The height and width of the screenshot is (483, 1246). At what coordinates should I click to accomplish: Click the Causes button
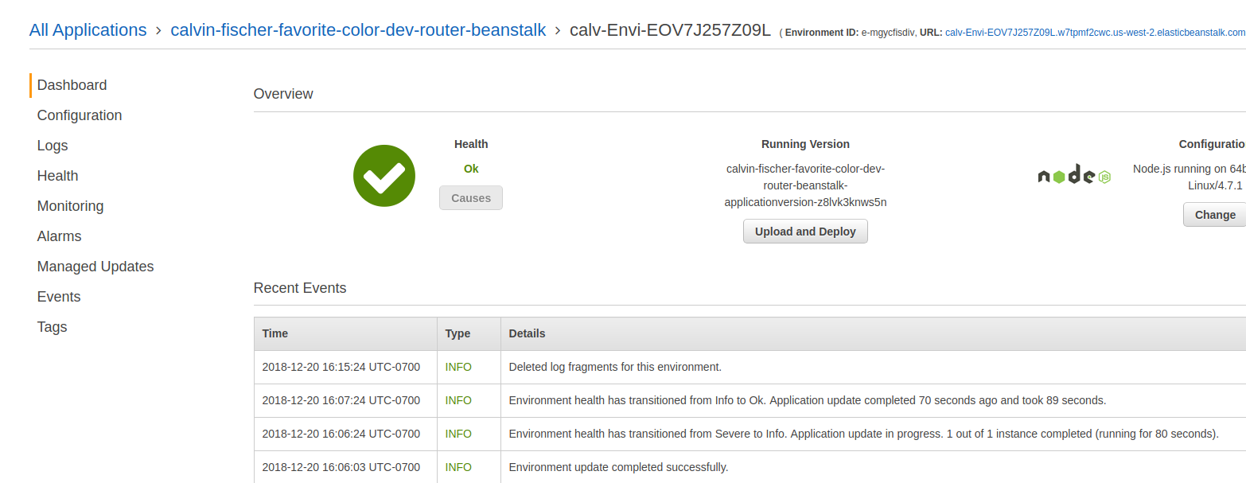471,198
